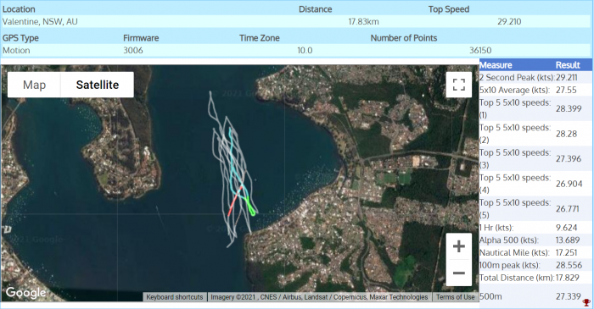Zoom in on the map
The image size is (594, 309).
[x=459, y=246]
